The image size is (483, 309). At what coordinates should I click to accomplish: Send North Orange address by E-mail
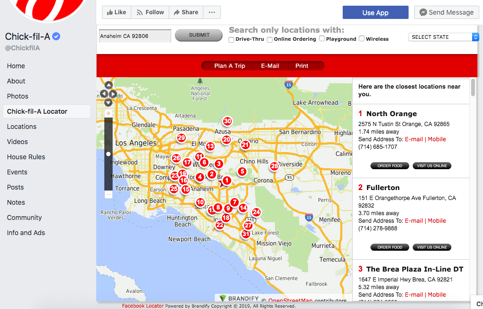click(414, 139)
